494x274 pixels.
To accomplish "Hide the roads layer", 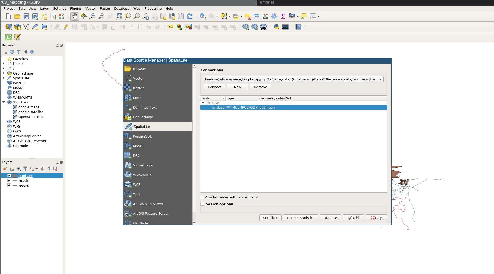I will [9, 180].
